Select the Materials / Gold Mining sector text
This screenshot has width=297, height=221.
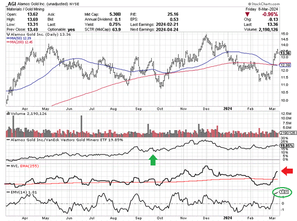click(x=26, y=9)
